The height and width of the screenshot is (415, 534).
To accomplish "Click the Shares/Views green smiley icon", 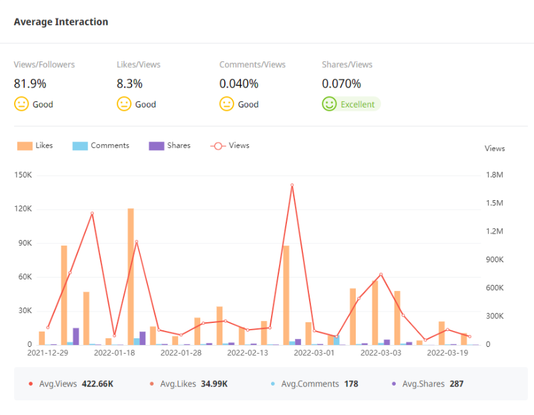I will point(330,104).
